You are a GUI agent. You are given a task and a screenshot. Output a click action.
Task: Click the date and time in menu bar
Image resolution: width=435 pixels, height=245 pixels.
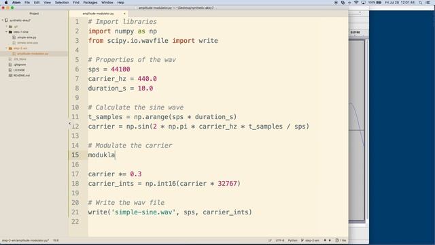point(400,3)
